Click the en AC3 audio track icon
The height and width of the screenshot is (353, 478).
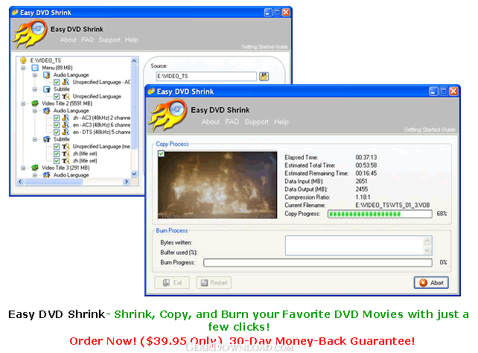pyautogui.click(x=66, y=124)
